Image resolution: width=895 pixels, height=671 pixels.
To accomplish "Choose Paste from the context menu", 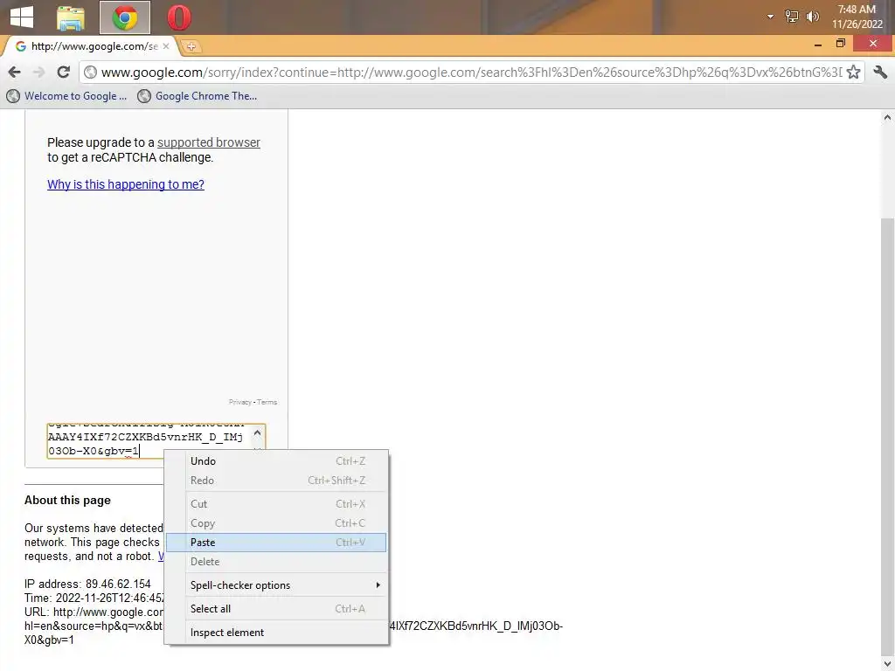I will pyautogui.click(x=276, y=543).
